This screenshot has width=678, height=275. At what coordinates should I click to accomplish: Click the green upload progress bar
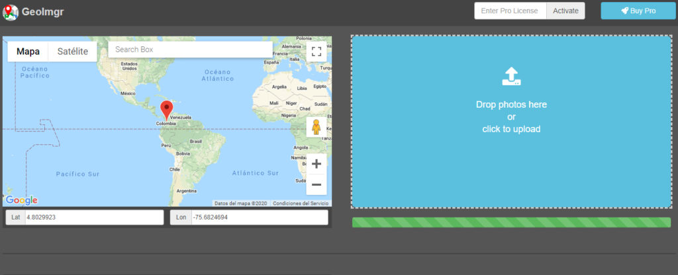(x=512, y=222)
